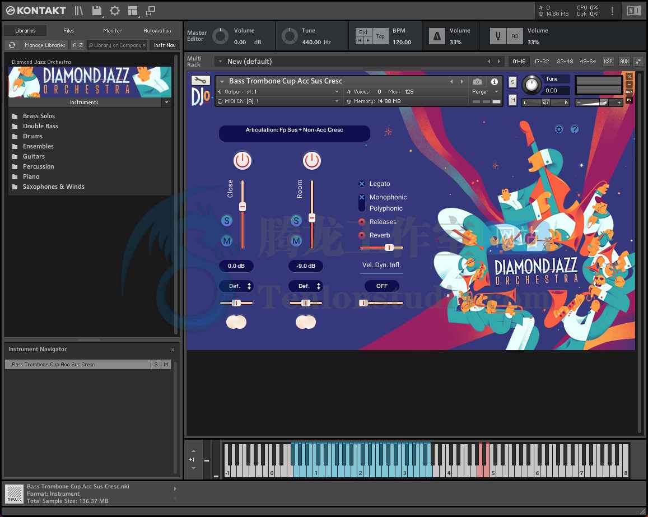The width and height of the screenshot is (648, 517).
Task: Open the blue question mark help
Action: 575,129
